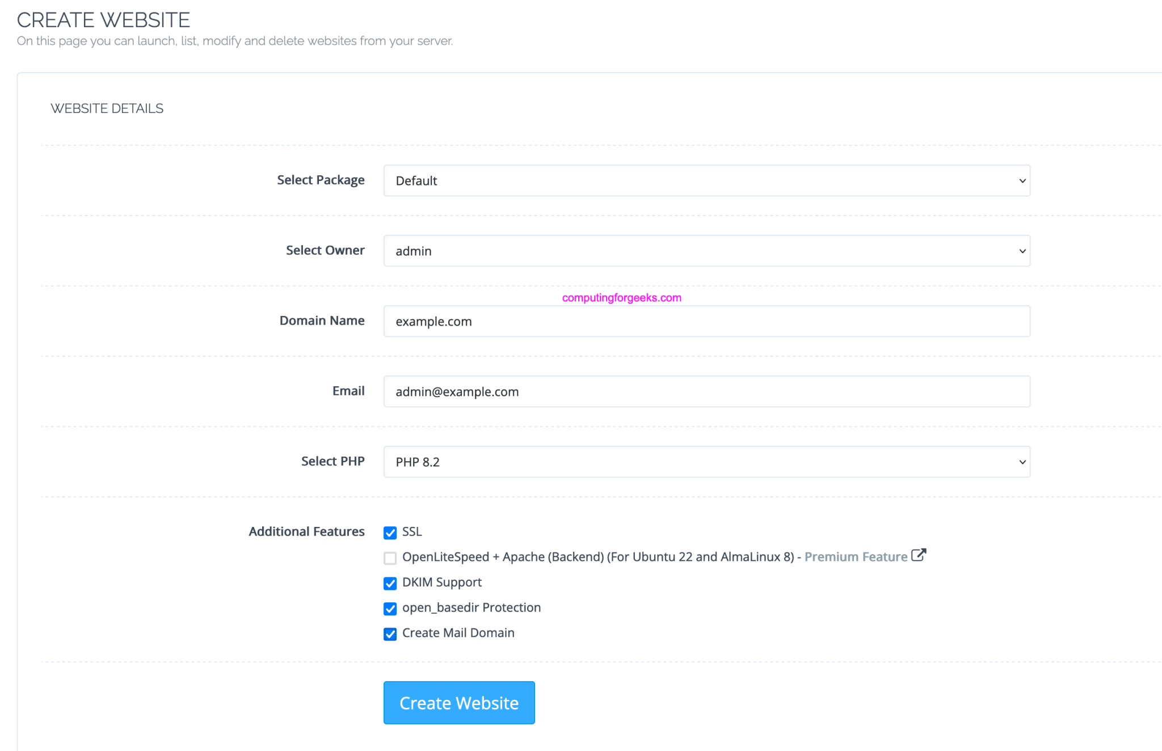
Task: Click the CREATE WEBSITE page title
Action: (x=103, y=19)
